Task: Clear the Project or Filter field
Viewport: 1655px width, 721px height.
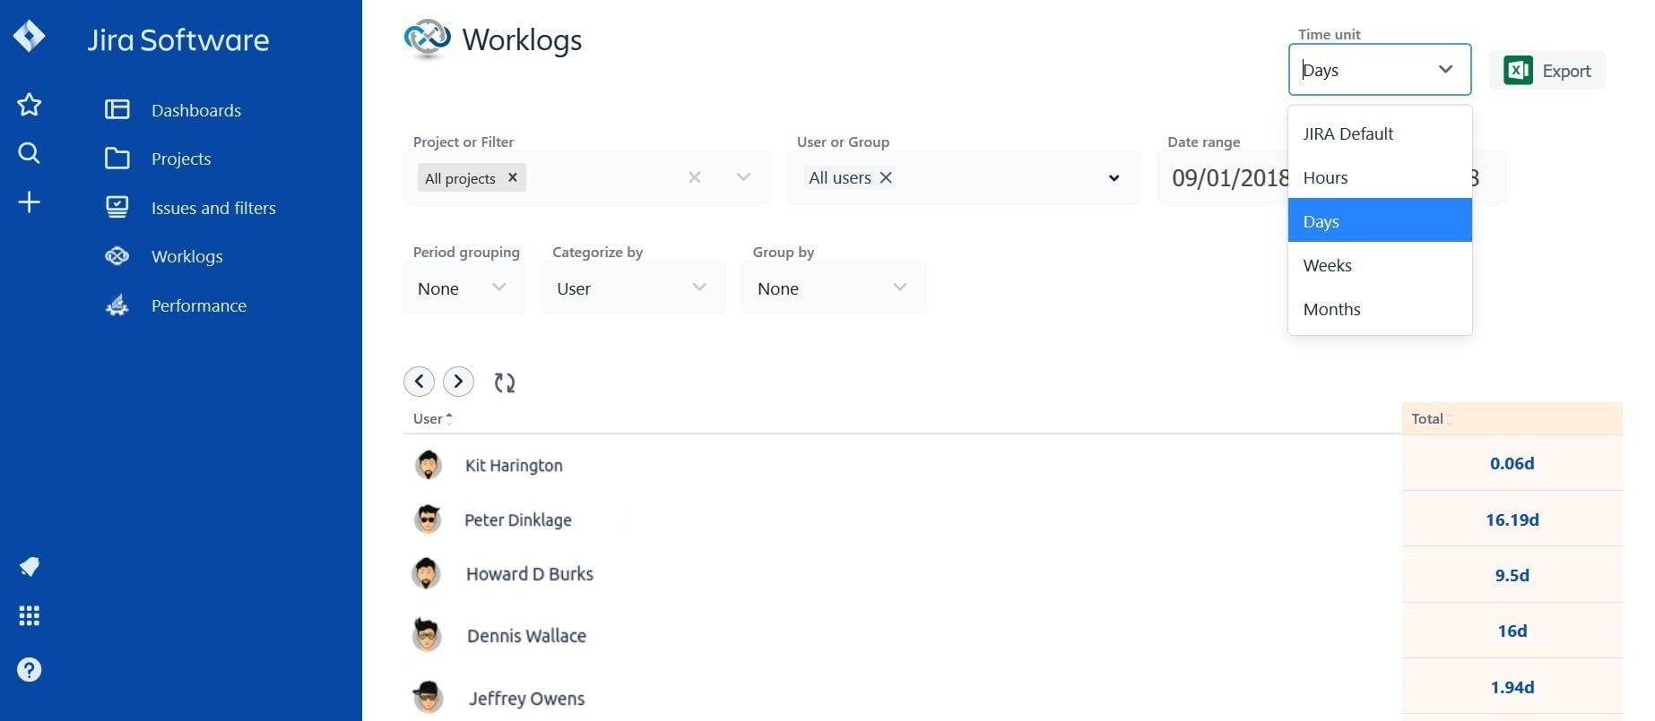Action: 695,177
